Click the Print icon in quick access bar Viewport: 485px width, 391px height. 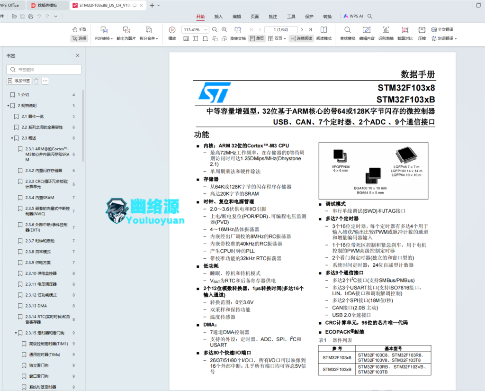31,17
